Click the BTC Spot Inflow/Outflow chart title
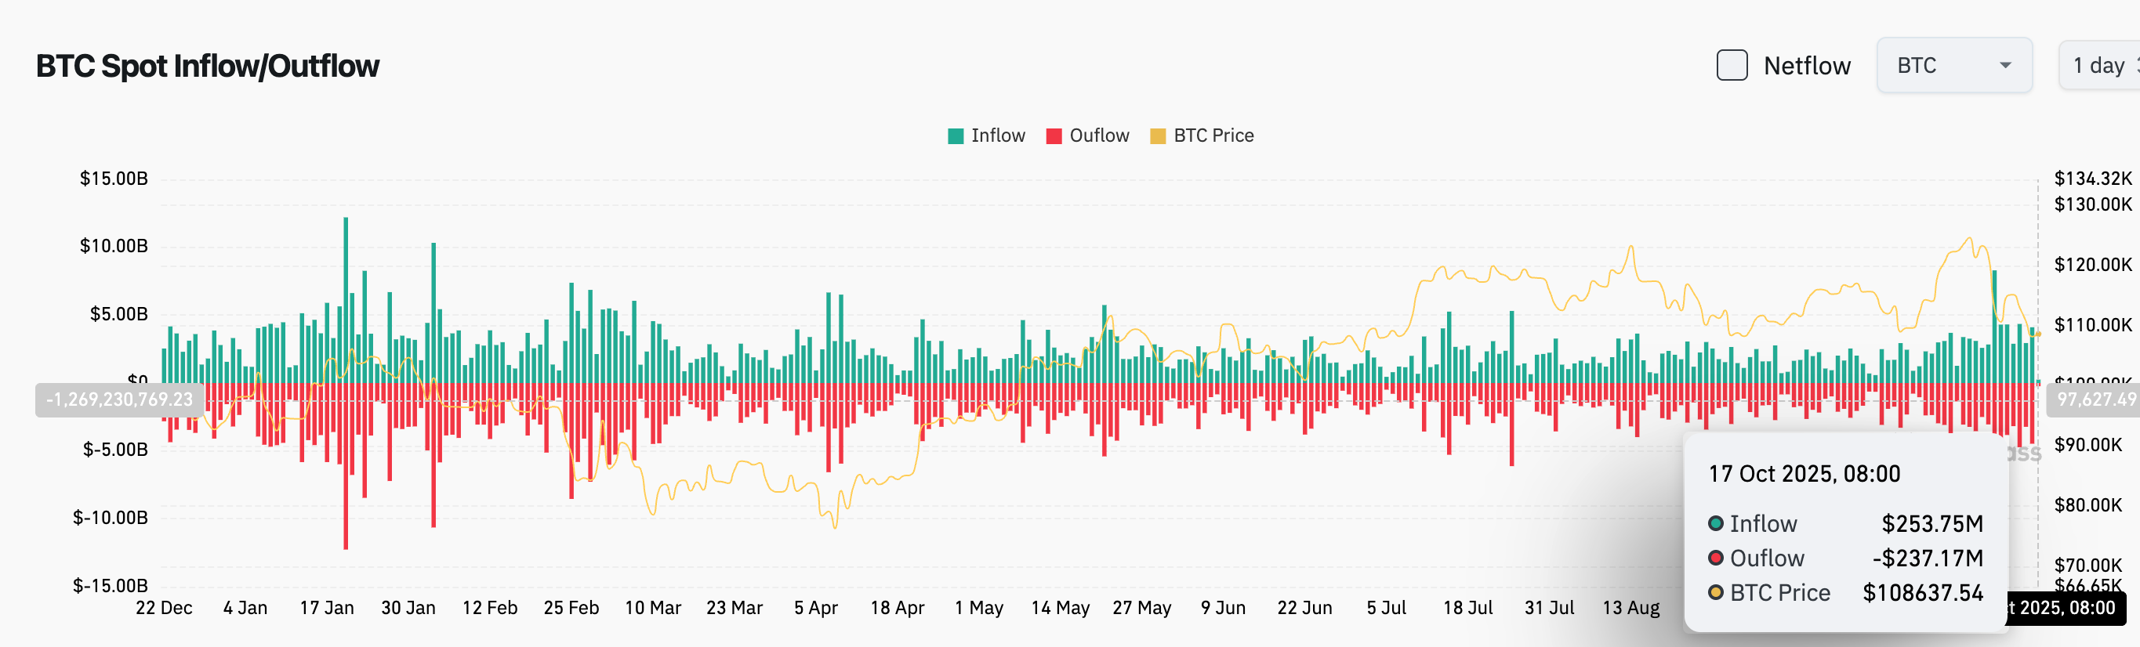The height and width of the screenshot is (647, 2140). [x=207, y=66]
